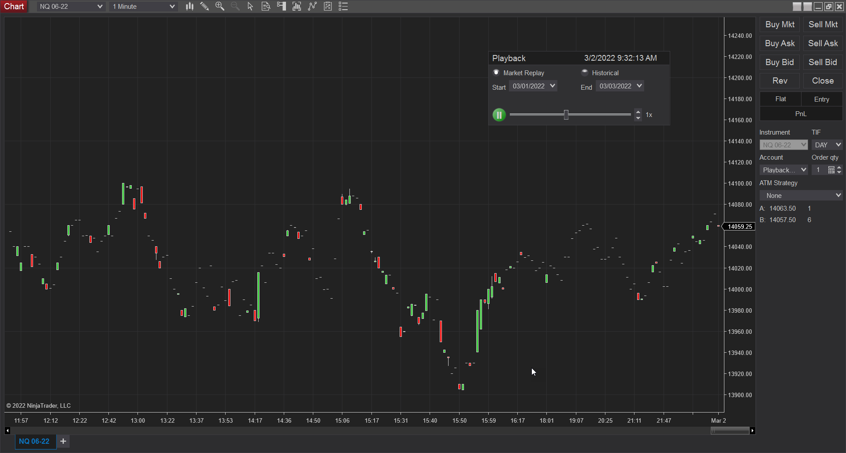This screenshot has width=846, height=453.
Task: Click the 14100.00 price axis label
Action: (x=740, y=183)
